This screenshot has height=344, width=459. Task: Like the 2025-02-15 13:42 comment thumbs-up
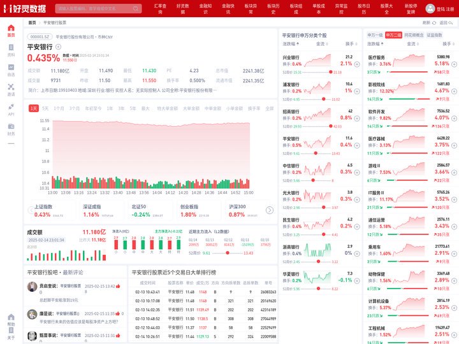[118, 286]
